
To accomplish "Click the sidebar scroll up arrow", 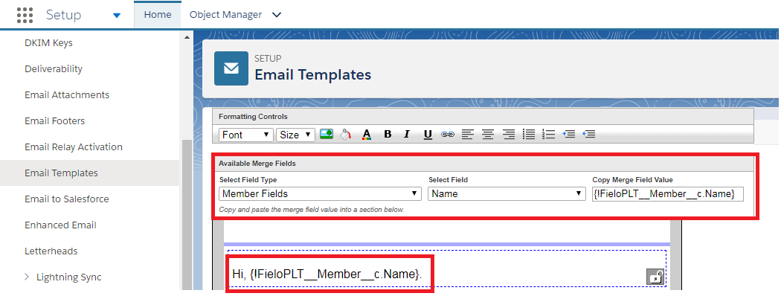I will 187,37.
